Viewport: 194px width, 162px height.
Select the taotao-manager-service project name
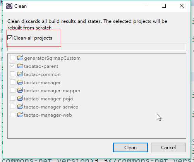tap(51, 107)
